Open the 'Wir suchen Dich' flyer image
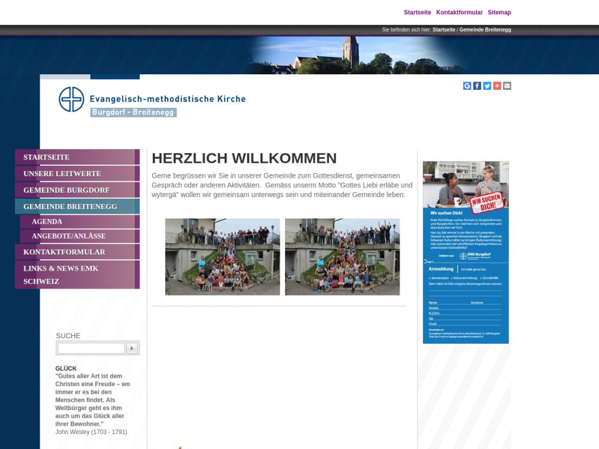The image size is (599, 449). (465, 252)
